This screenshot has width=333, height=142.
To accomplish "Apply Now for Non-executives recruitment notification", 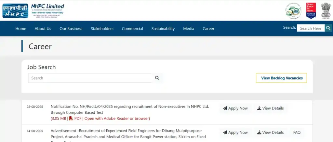I will point(235,108).
